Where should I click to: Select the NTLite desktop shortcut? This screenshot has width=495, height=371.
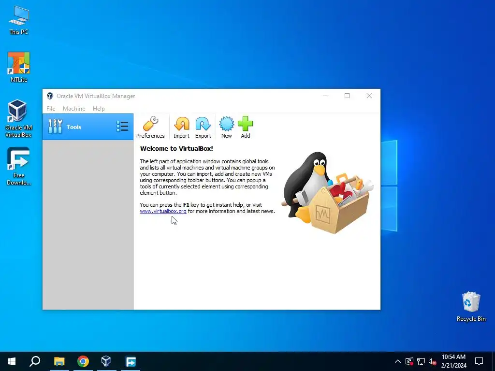(19, 67)
